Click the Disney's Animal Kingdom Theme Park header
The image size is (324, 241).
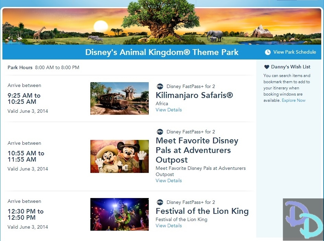point(162,52)
